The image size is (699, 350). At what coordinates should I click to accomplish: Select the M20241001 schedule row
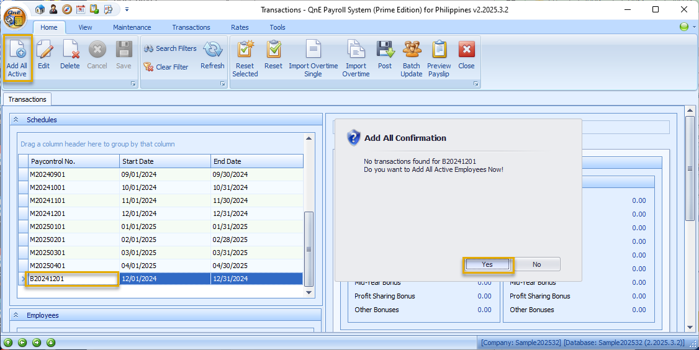(161, 187)
